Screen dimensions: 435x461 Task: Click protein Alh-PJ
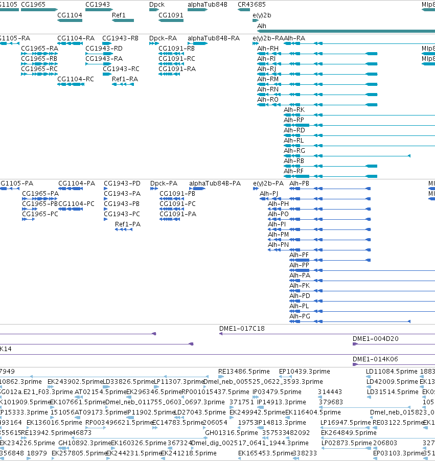coord(315,199)
